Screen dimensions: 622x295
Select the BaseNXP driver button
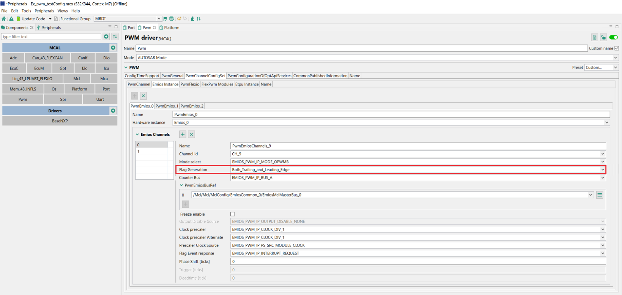pos(60,121)
